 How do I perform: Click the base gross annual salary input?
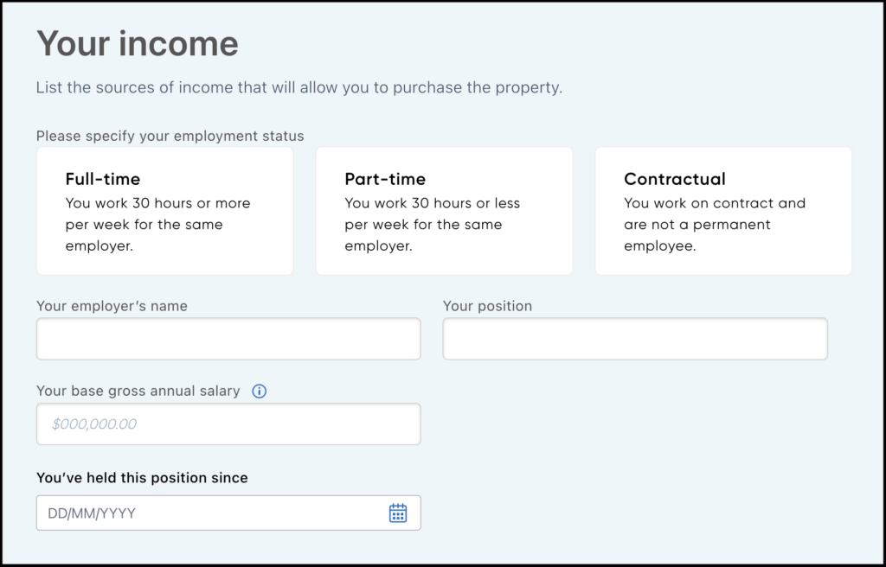click(x=228, y=424)
